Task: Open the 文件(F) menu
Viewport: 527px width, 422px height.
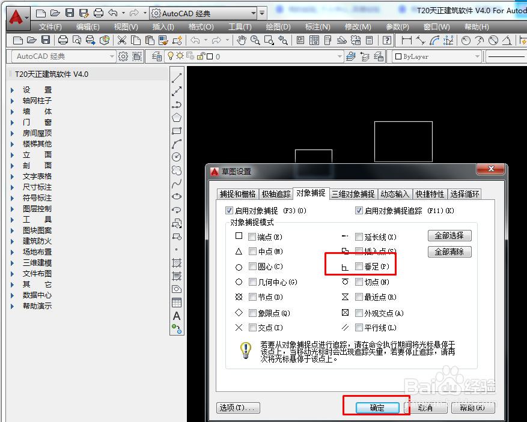Action: click(50, 27)
